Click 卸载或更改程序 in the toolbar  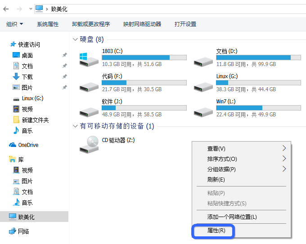pos(91,24)
